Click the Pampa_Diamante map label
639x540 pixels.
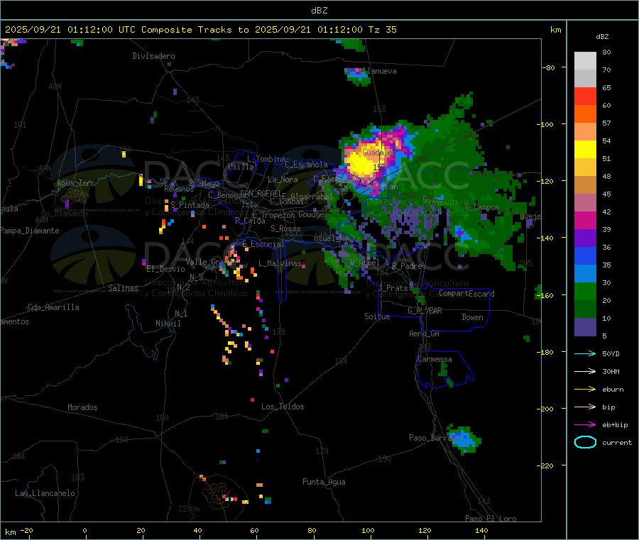29,231
